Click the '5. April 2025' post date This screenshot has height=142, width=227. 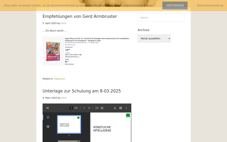point(50,23)
